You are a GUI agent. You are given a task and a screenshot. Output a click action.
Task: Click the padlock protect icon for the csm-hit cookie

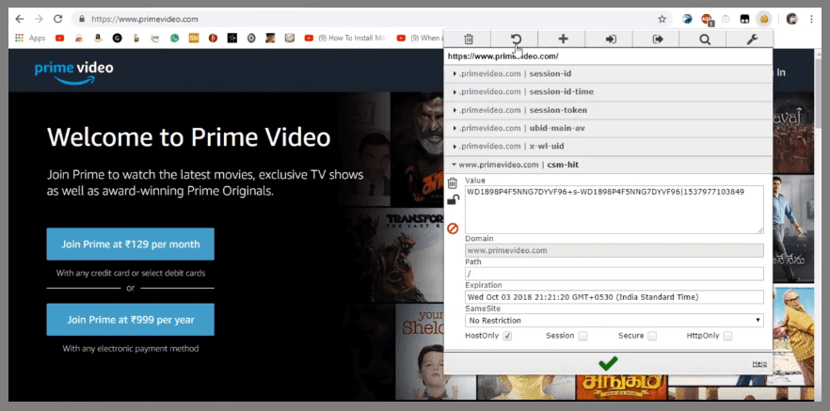454,199
